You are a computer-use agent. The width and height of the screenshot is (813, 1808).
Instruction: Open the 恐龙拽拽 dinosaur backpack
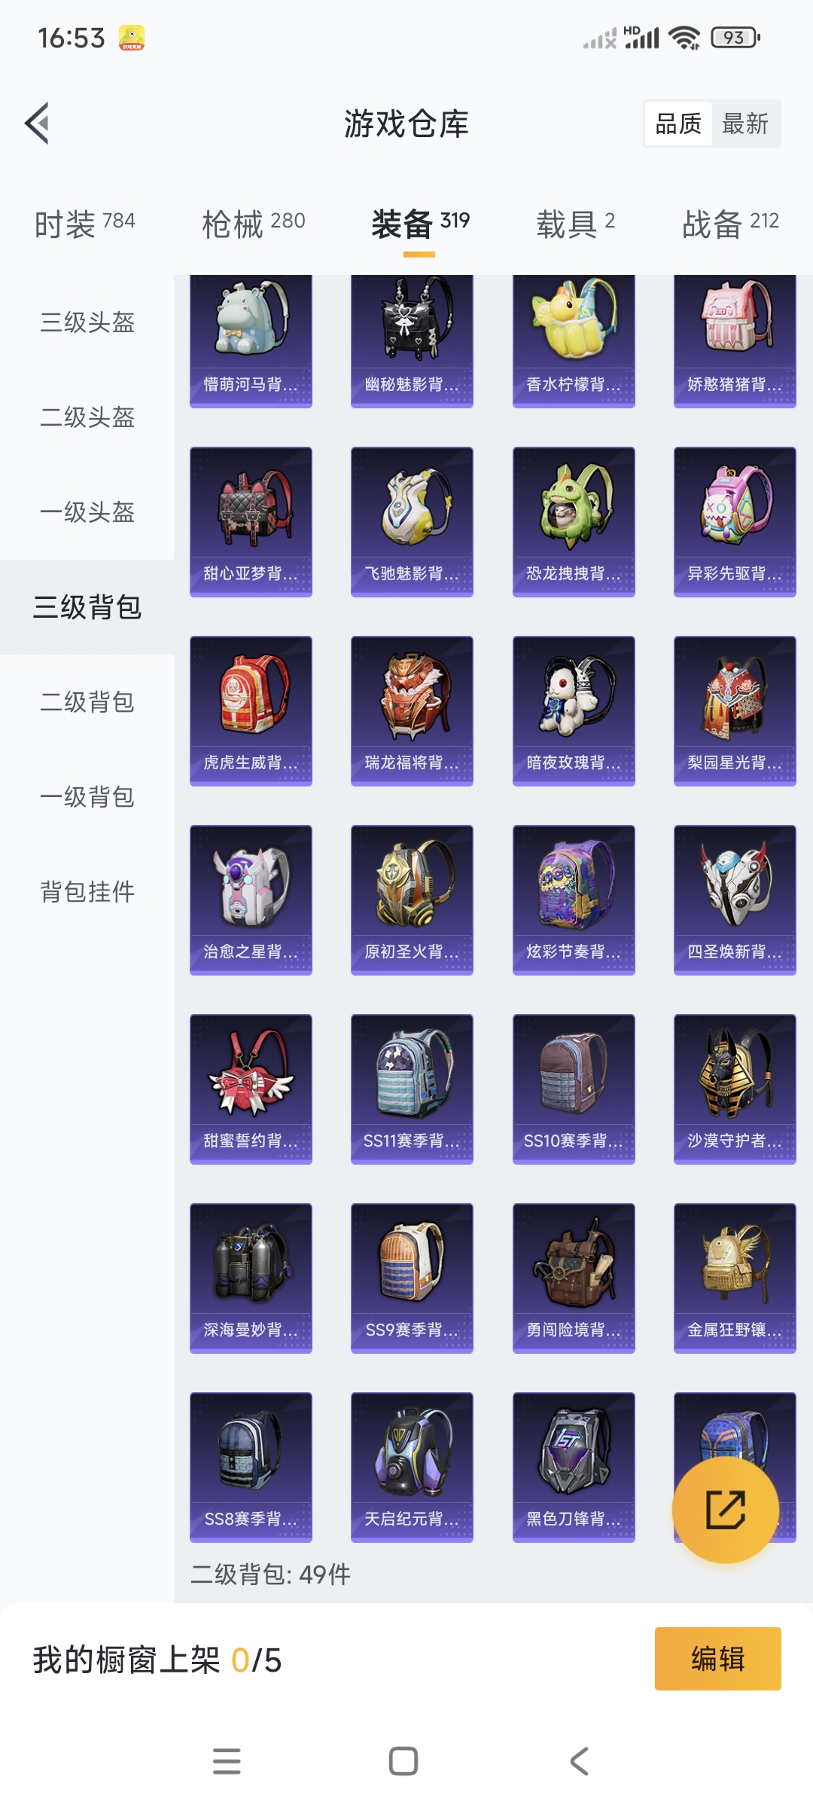pyautogui.click(x=574, y=522)
